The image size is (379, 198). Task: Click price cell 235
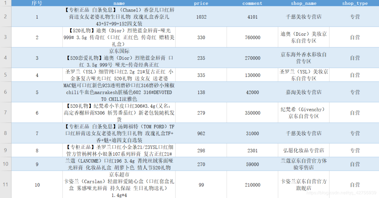[x=201, y=58]
